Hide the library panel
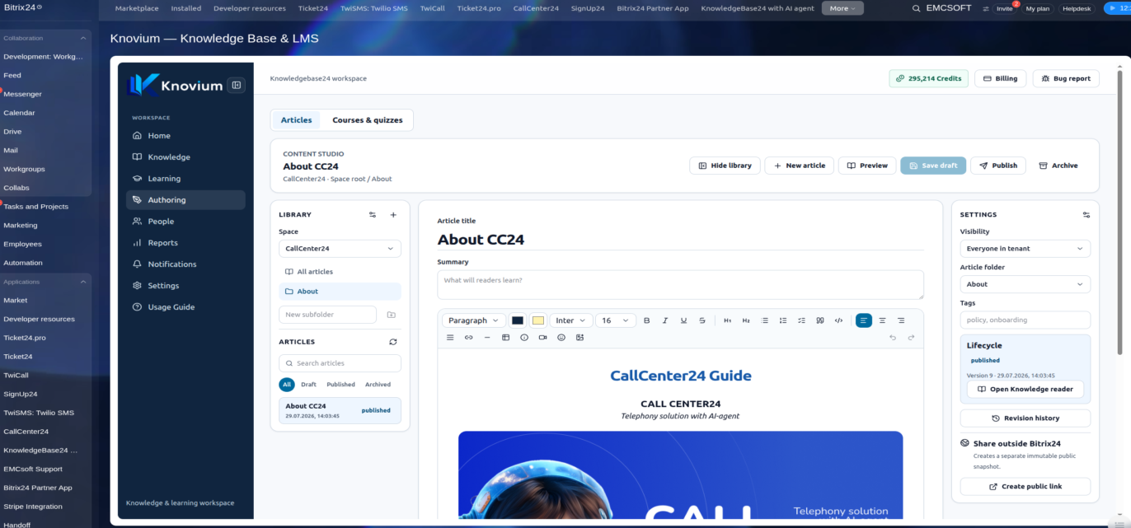Viewport: 1131px width, 528px height. tap(725, 166)
